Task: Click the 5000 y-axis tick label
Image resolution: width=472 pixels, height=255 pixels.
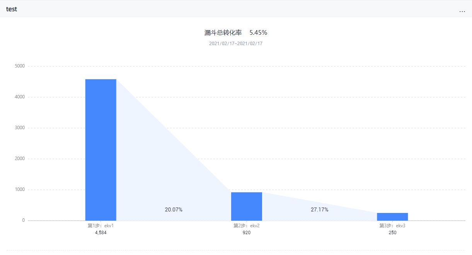Action: [x=20, y=66]
